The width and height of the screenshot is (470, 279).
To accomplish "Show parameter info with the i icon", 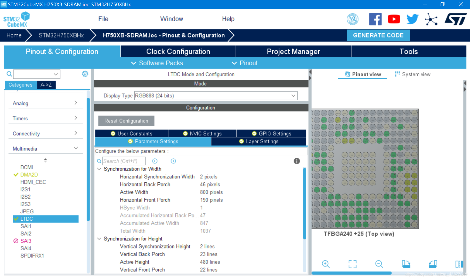I will pos(297,161).
